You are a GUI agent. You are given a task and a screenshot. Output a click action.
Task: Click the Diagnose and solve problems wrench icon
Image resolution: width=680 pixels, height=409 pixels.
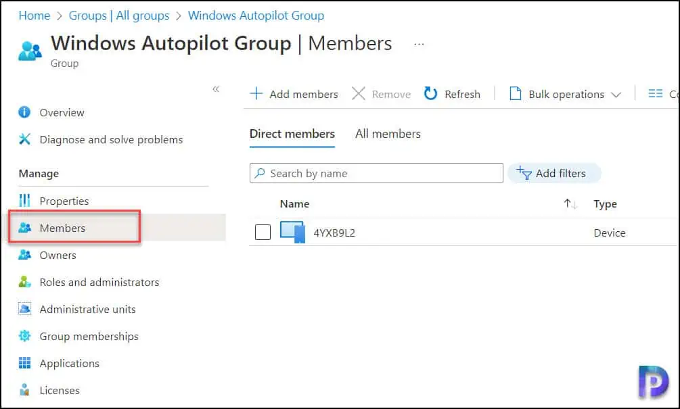(24, 139)
